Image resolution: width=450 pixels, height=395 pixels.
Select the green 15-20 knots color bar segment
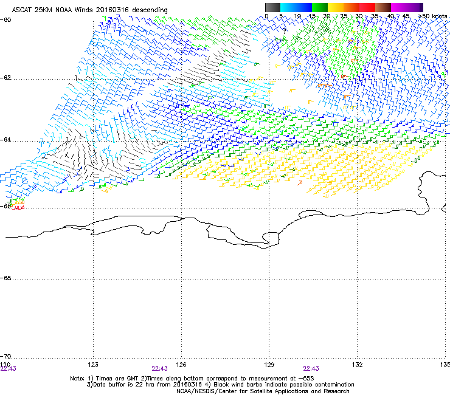click(x=320, y=7)
